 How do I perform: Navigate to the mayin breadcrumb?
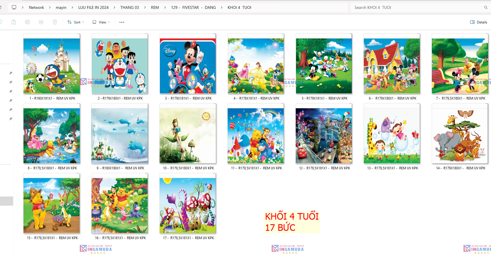click(x=61, y=7)
